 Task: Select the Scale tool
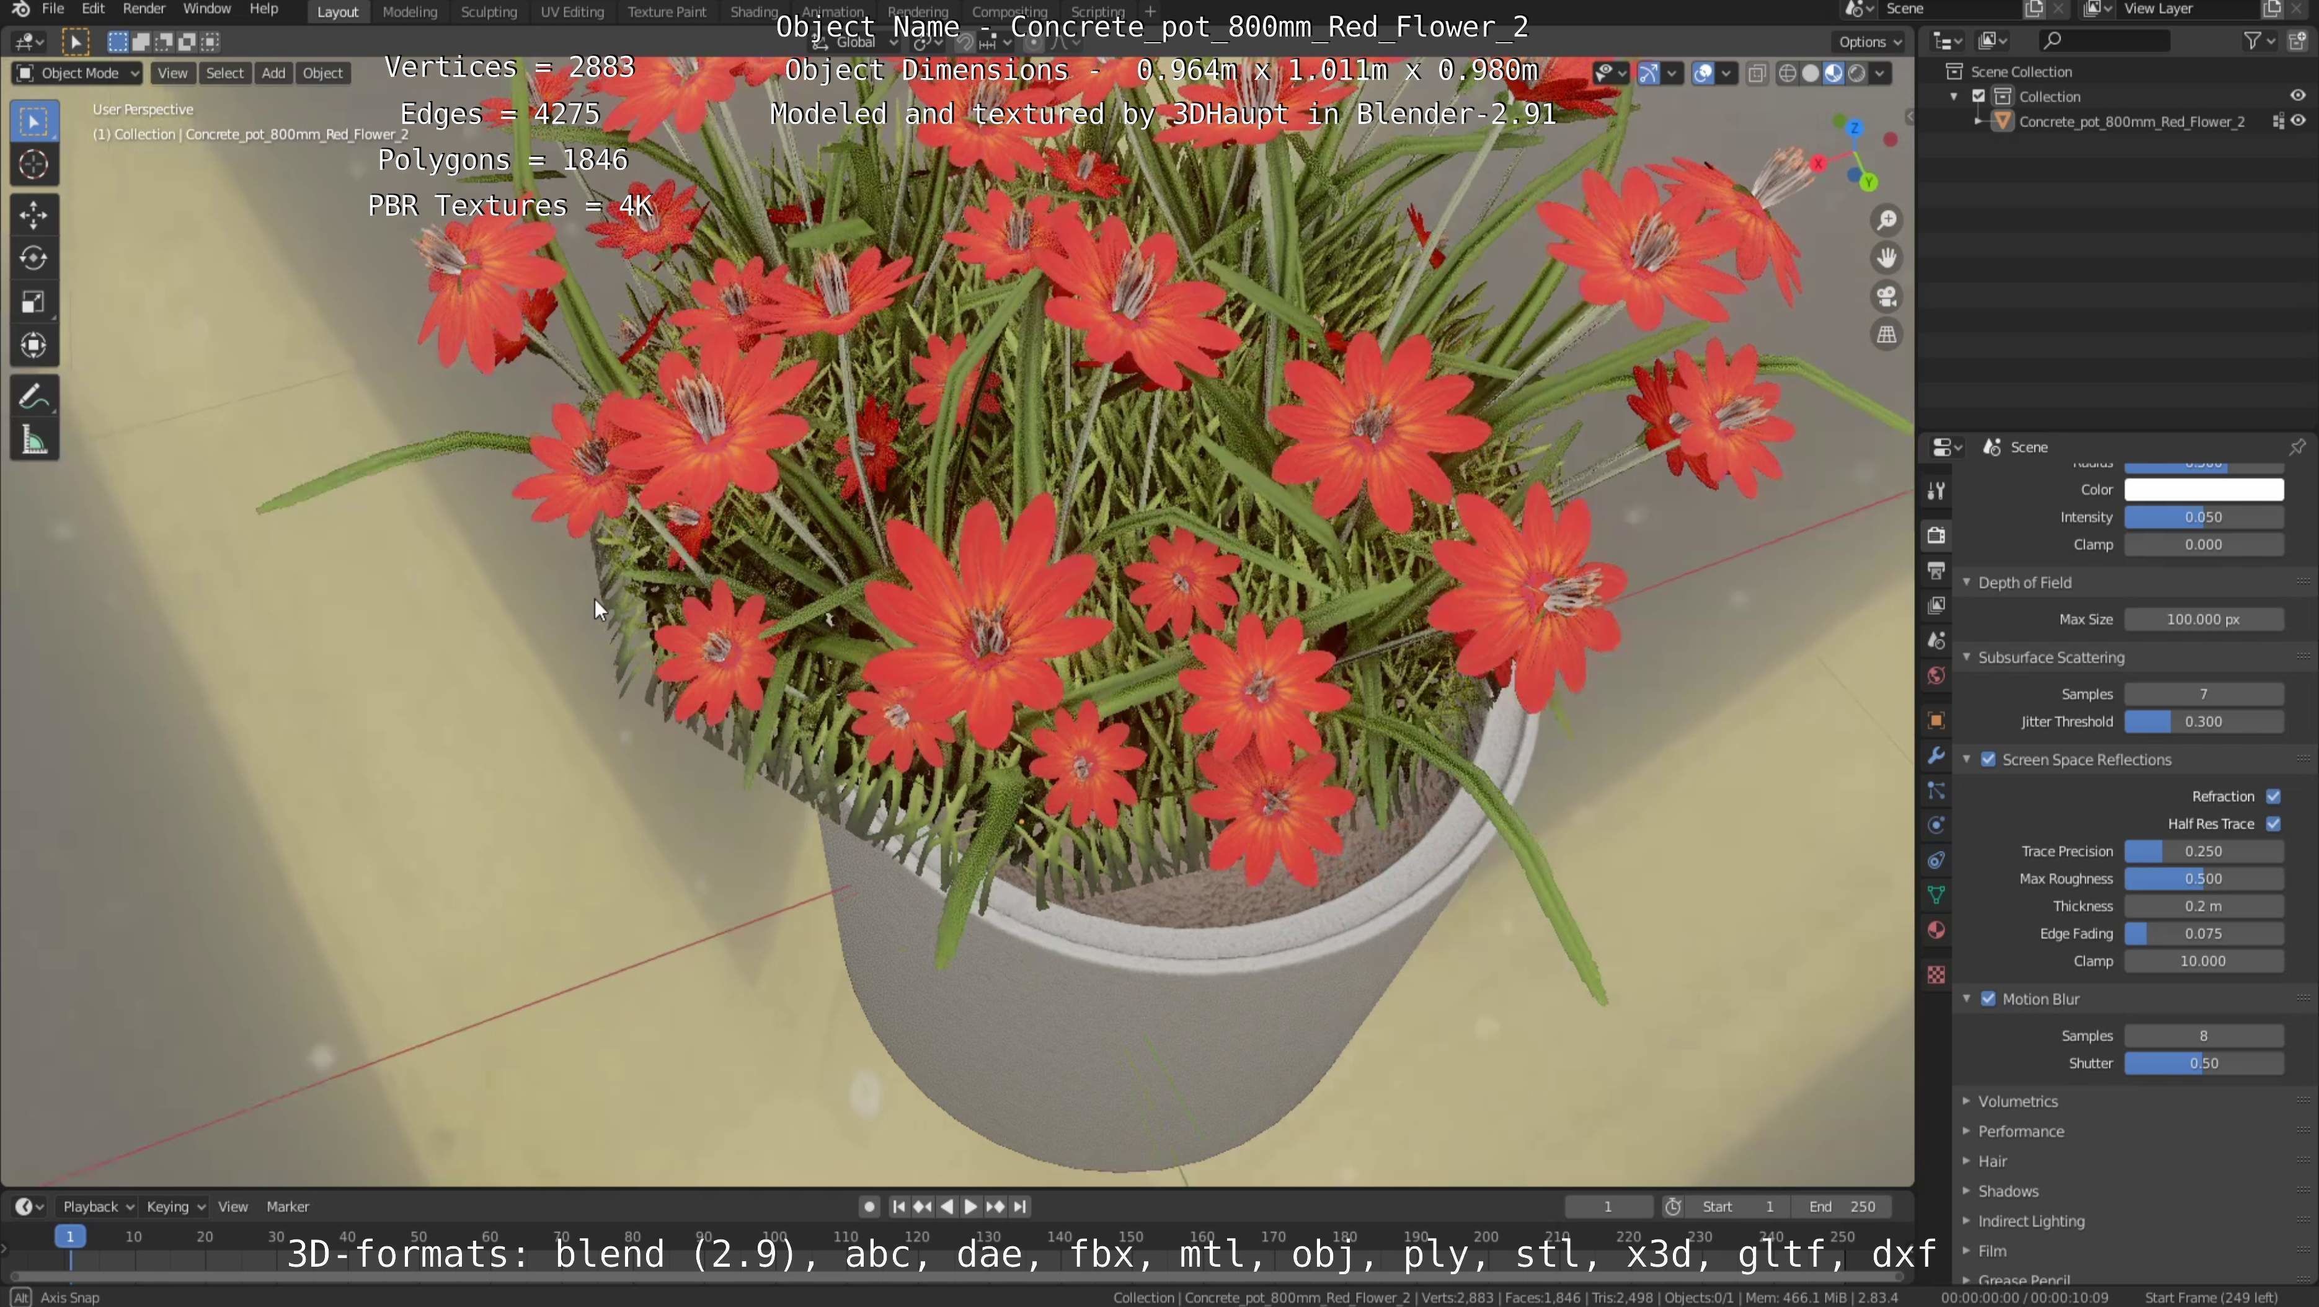pyautogui.click(x=33, y=302)
